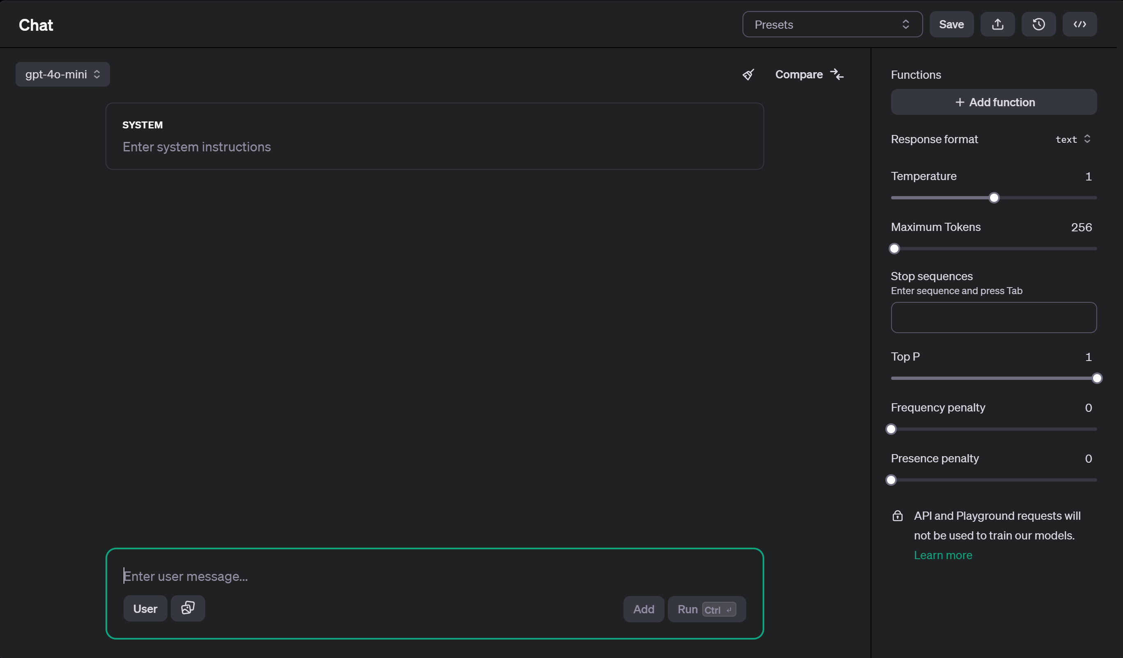1123x658 pixels.
Task: Click the share/upload icon in header
Action: (x=997, y=25)
